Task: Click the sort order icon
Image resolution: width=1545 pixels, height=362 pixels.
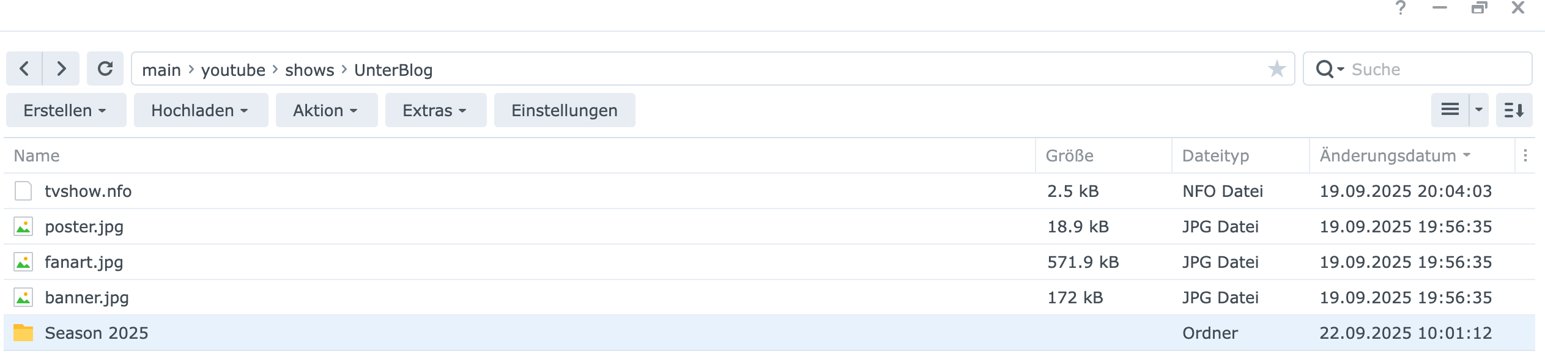Action: pos(1514,110)
